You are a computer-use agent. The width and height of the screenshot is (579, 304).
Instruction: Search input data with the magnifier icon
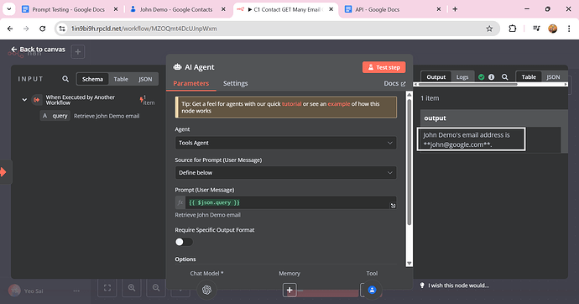coord(65,79)
